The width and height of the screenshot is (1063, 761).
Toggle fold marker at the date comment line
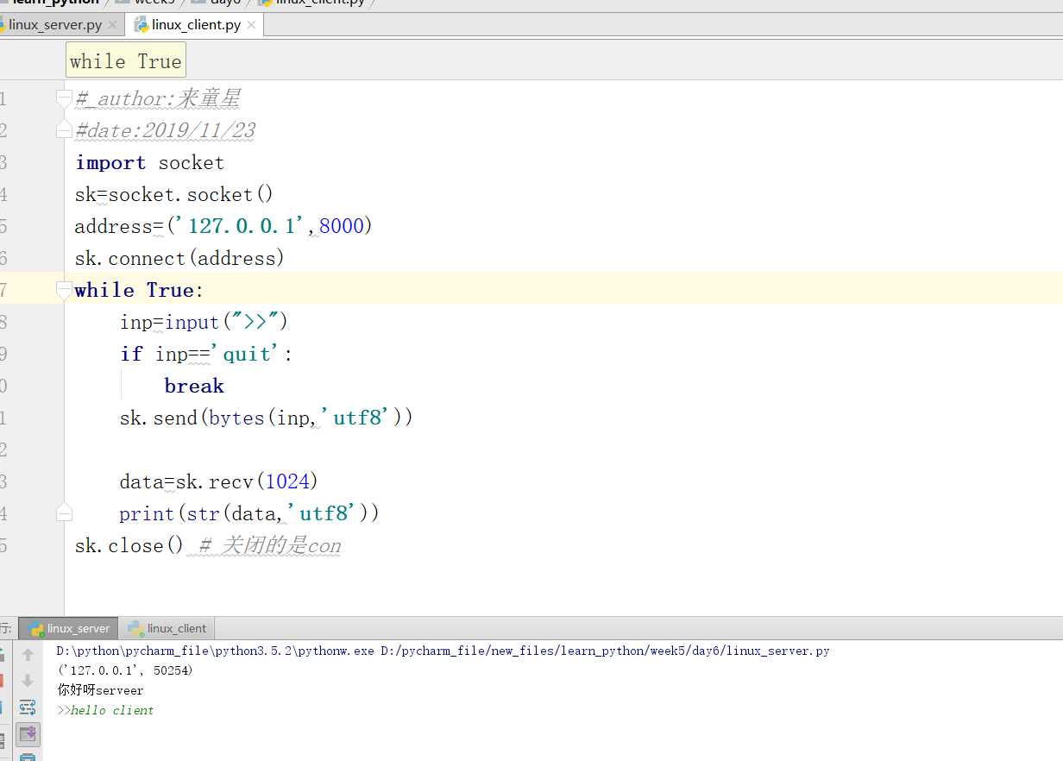64,130
